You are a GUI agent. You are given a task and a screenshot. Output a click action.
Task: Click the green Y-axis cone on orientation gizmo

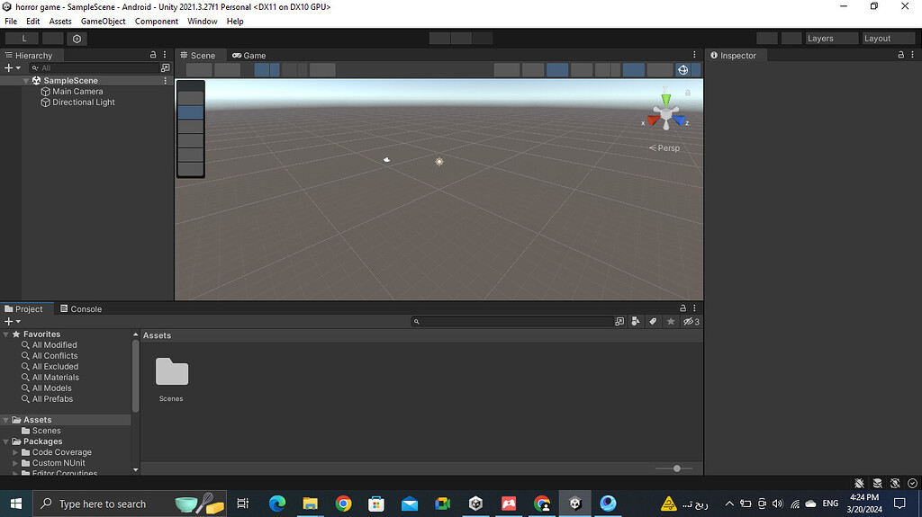coord(665,99)
